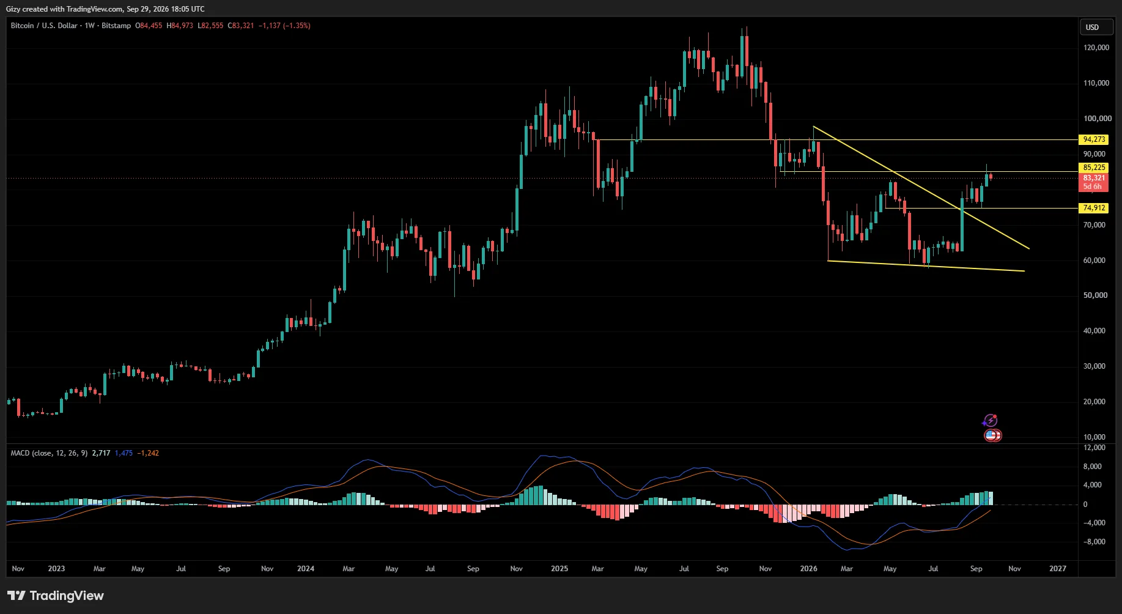Click the MACD value 2,717 in the legend
1122x614 pixels.
[101, 453]
